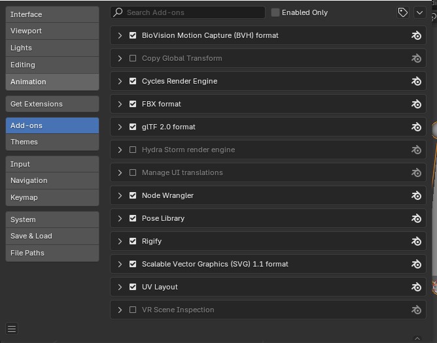Viewport: 437px width, 343px height.
Task: Expand the UV Layout add-on details
Action: (120, 286)
